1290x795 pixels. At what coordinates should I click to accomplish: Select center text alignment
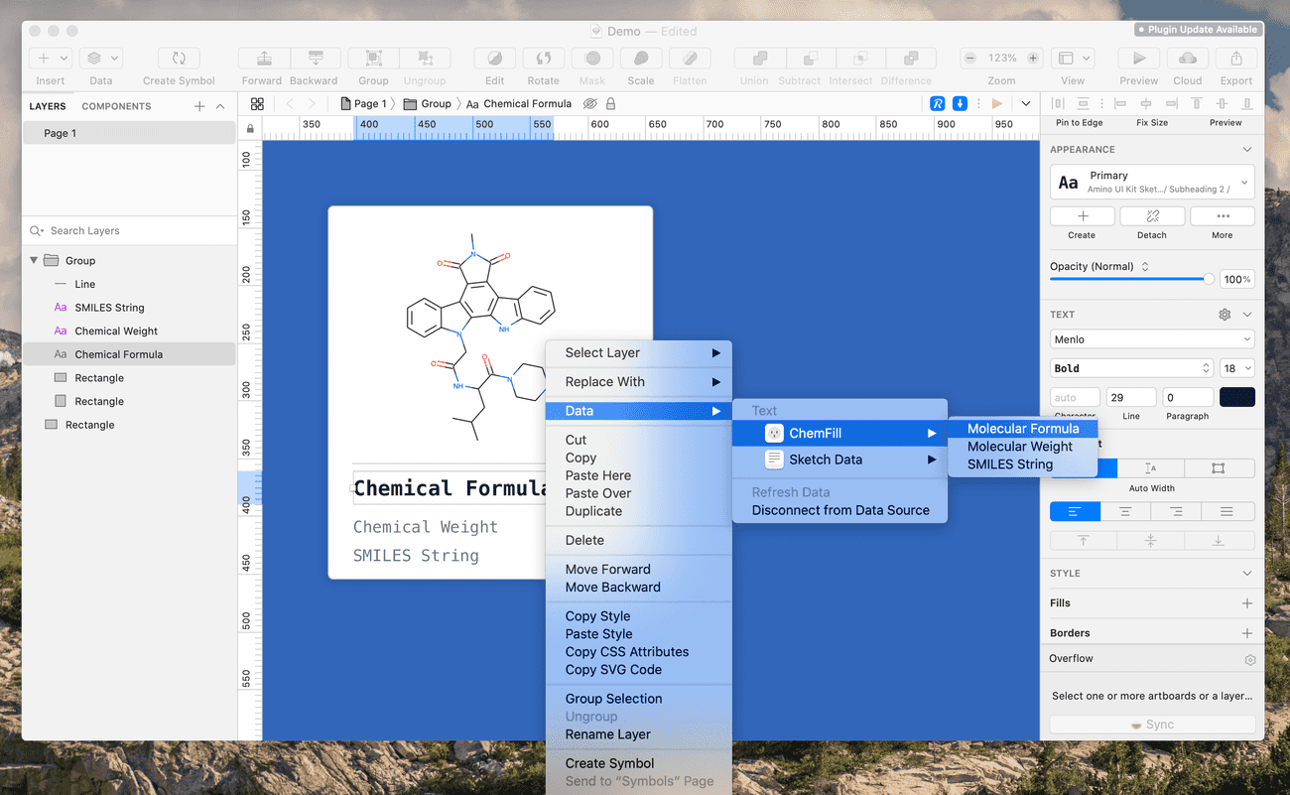pos(1125,512)
